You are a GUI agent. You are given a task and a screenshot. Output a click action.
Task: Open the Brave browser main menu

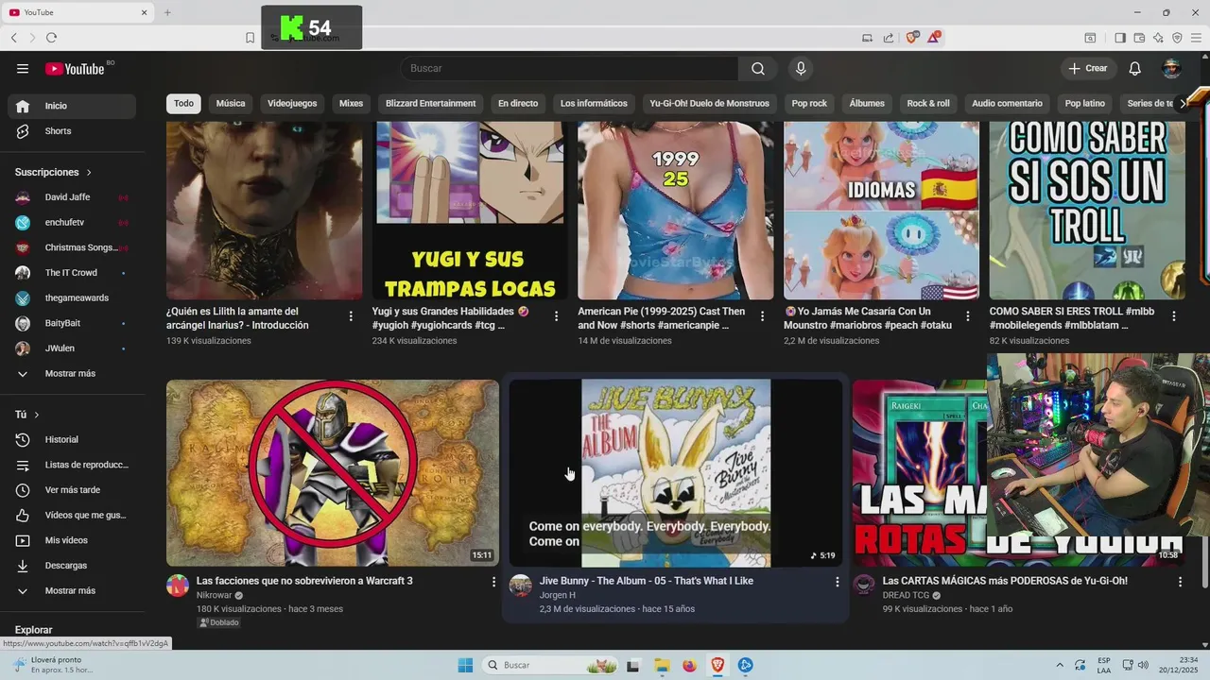click(x=1196, y=38)
